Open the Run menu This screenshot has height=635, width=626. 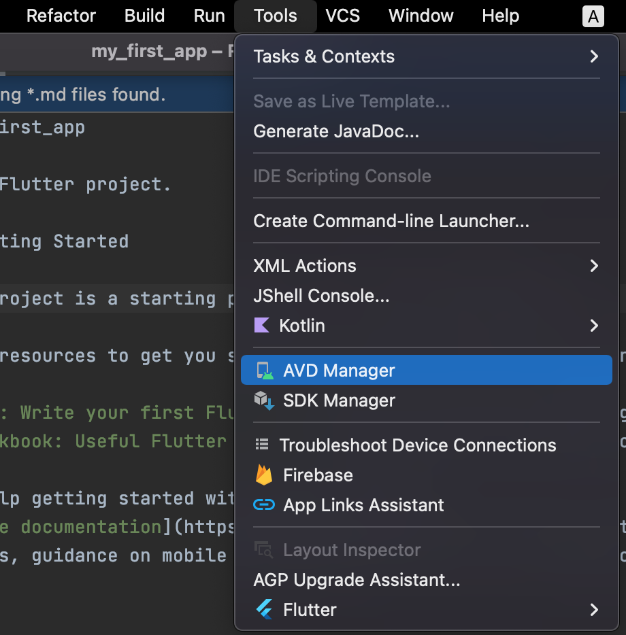[209, 16]
